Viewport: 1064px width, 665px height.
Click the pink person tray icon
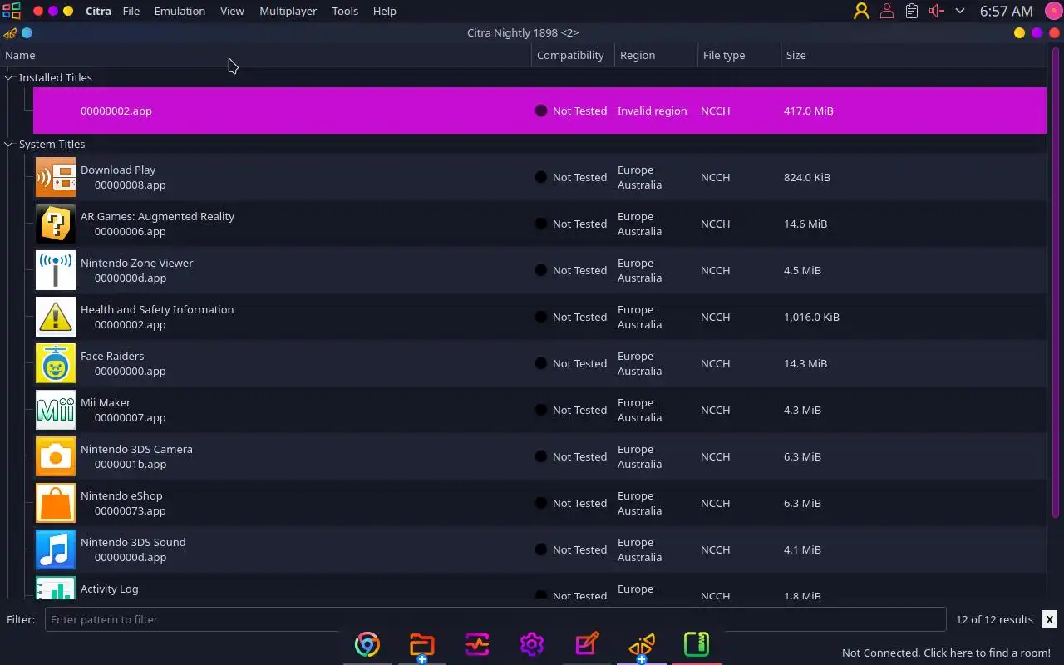click(x=887, y=11)
